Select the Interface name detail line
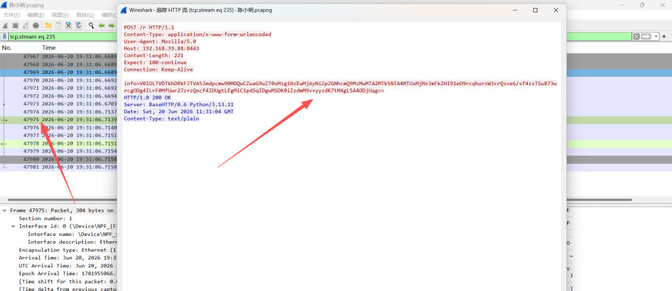Viewport: 672px width, 291px height. [72, 234]
